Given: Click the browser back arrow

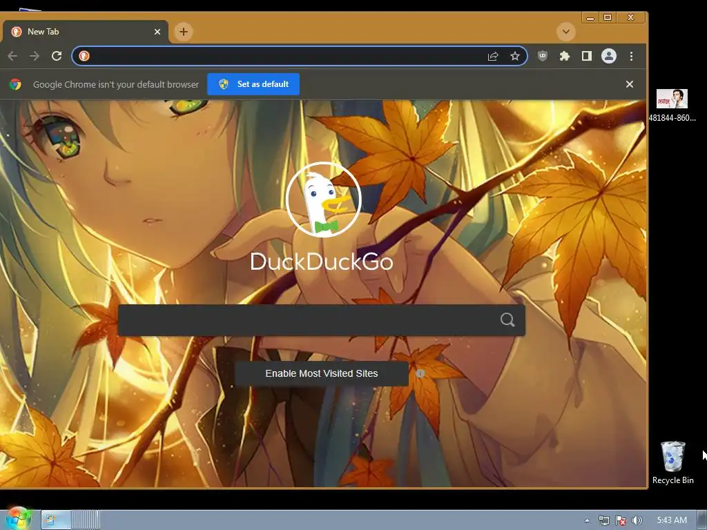Looking at the screenshot, I should (x=12, y=56).
